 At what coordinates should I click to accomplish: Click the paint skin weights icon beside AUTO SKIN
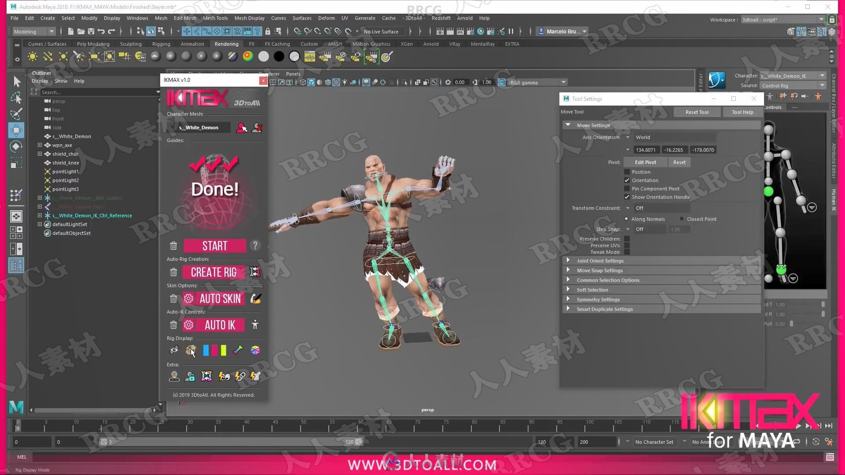[x=255, y=299]
